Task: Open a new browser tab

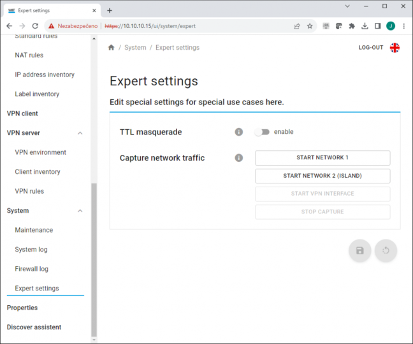Action: coord(110,11)
